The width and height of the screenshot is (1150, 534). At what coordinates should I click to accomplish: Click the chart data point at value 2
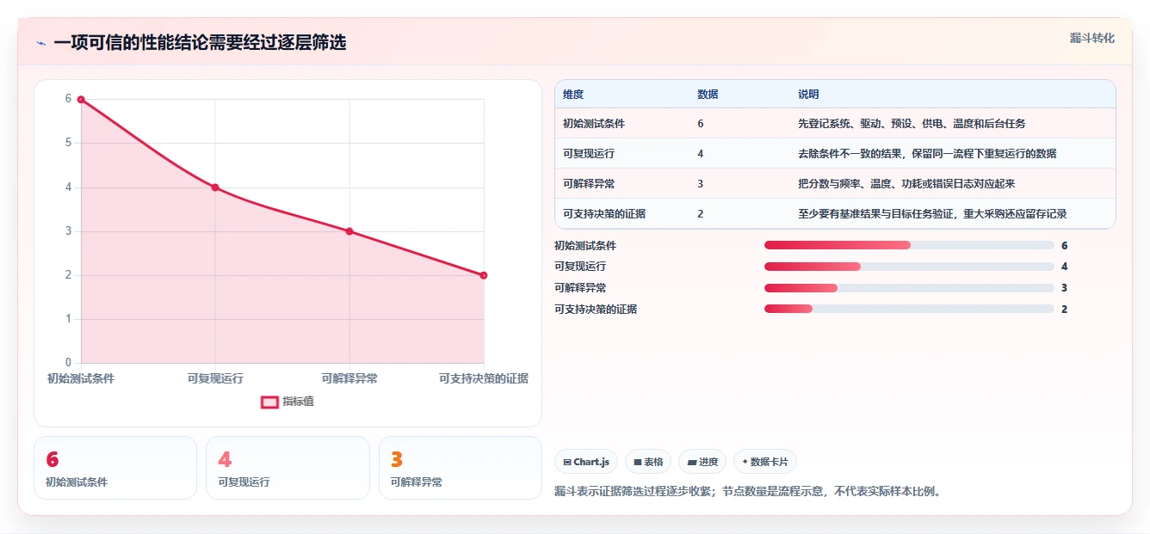[484, 275]
